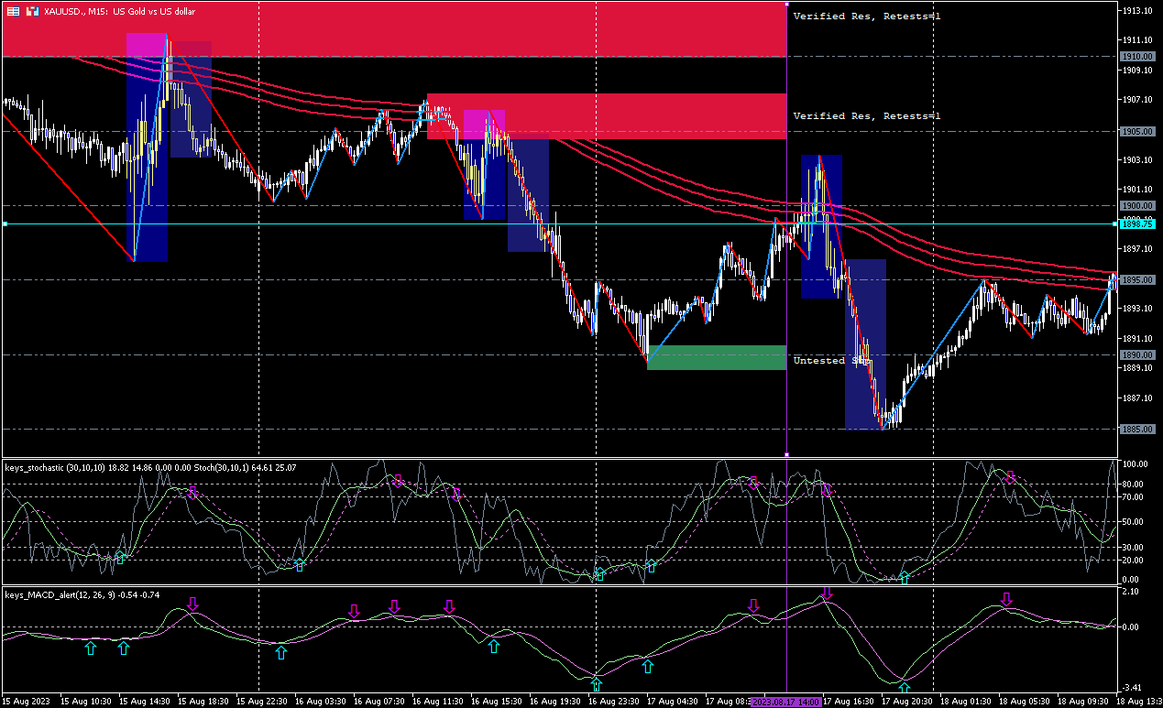The image size is (1163, 708).
Task: Click the '16 Aug 03:30' time axis label
Action: point(321,702)
